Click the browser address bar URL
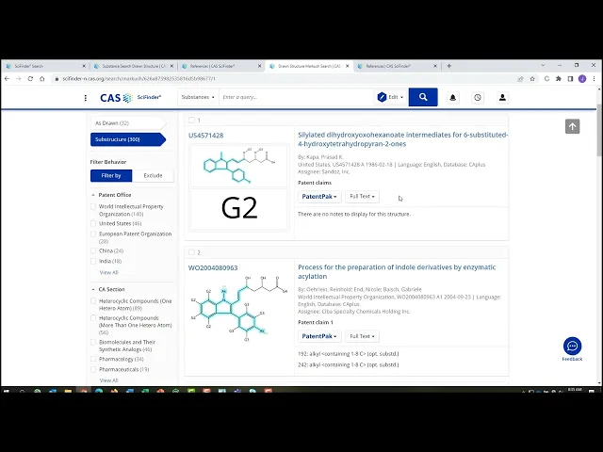 click(x=139, y=79)
